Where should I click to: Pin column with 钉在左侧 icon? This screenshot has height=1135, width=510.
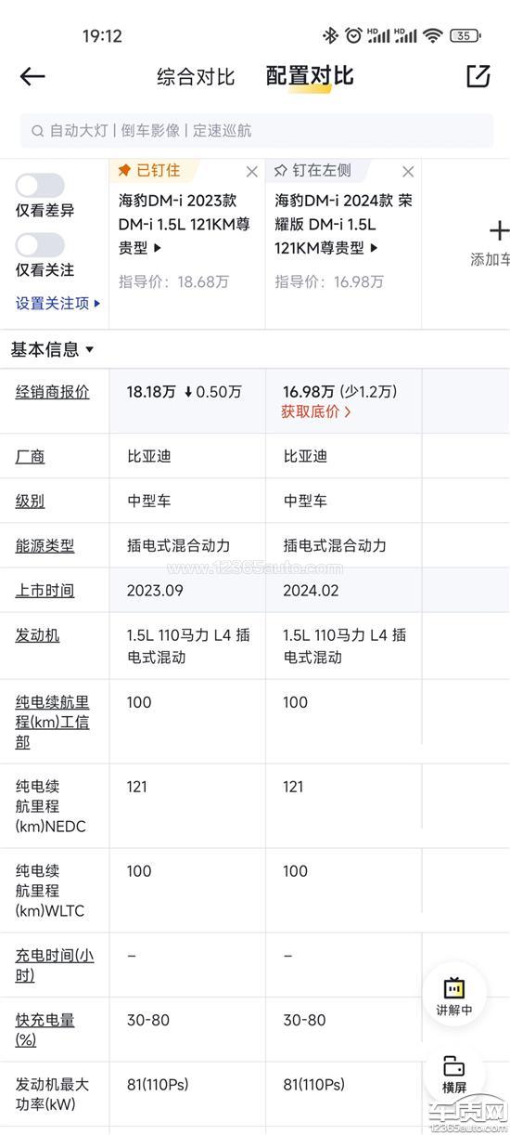[x=281, y=171]
